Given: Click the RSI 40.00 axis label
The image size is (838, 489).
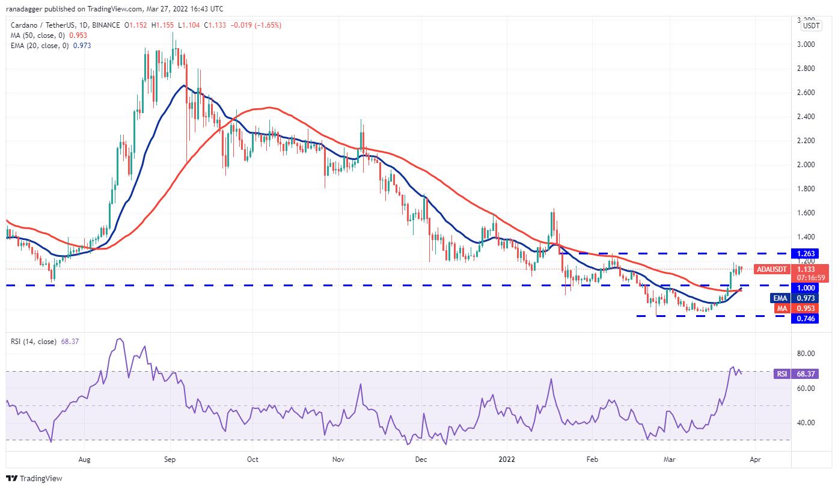Looking at the screenshot, I should [806, 423].
